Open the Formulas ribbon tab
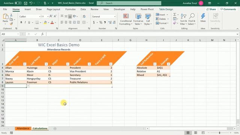 tap(70, 9)
